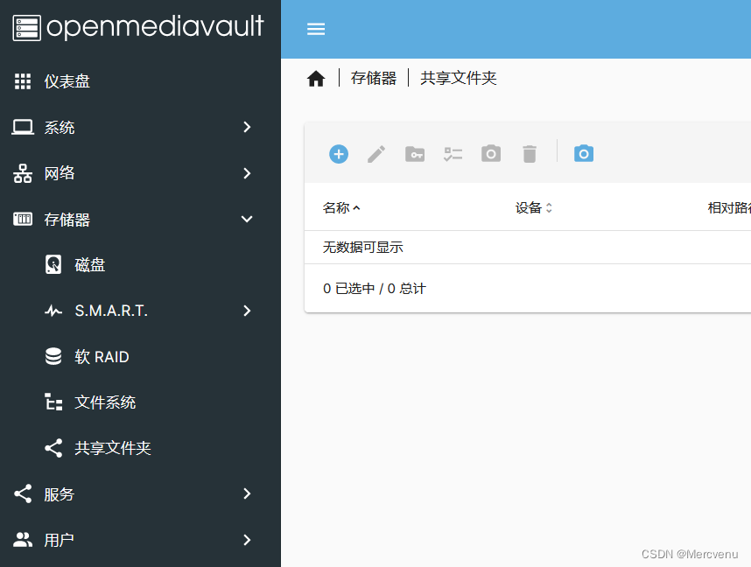Click the share icon beside 服务
The width and height of the screenshot is (751, 567).
(x=23, y=493)
